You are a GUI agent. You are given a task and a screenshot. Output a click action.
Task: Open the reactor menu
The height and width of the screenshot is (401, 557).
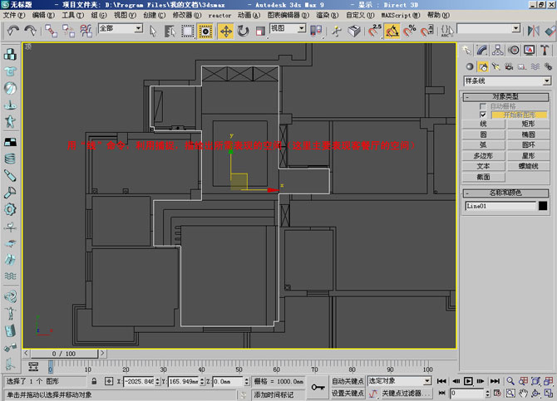click(x=219, y=15)
